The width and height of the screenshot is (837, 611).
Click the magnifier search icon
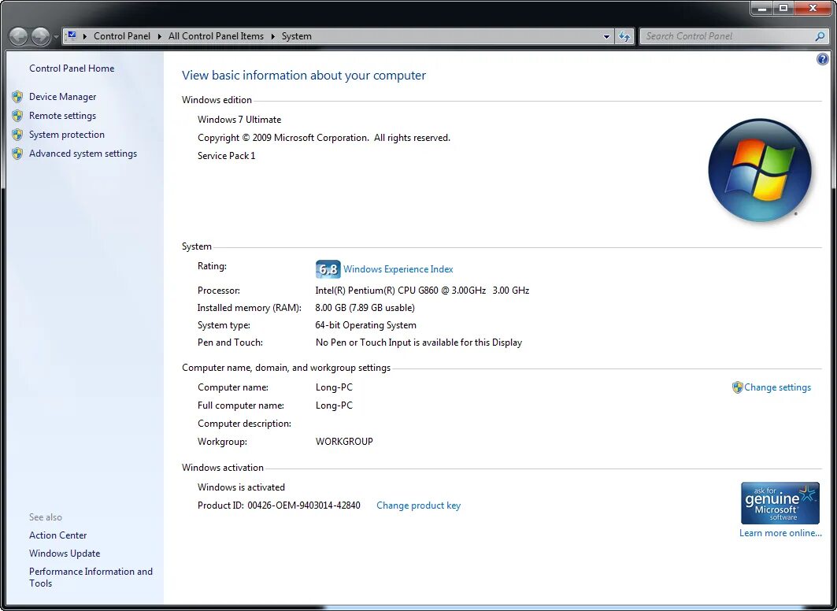pos(820,36)
